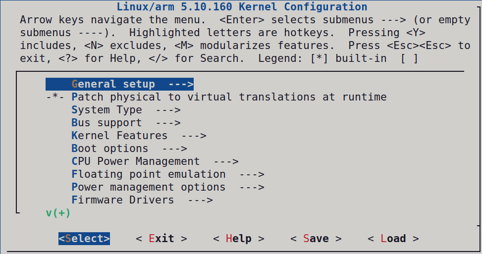The width and height of the screenshot is (482, 254).
Task: Open Power management options entry
Action: pyautogui.click(x=148, y=187)
